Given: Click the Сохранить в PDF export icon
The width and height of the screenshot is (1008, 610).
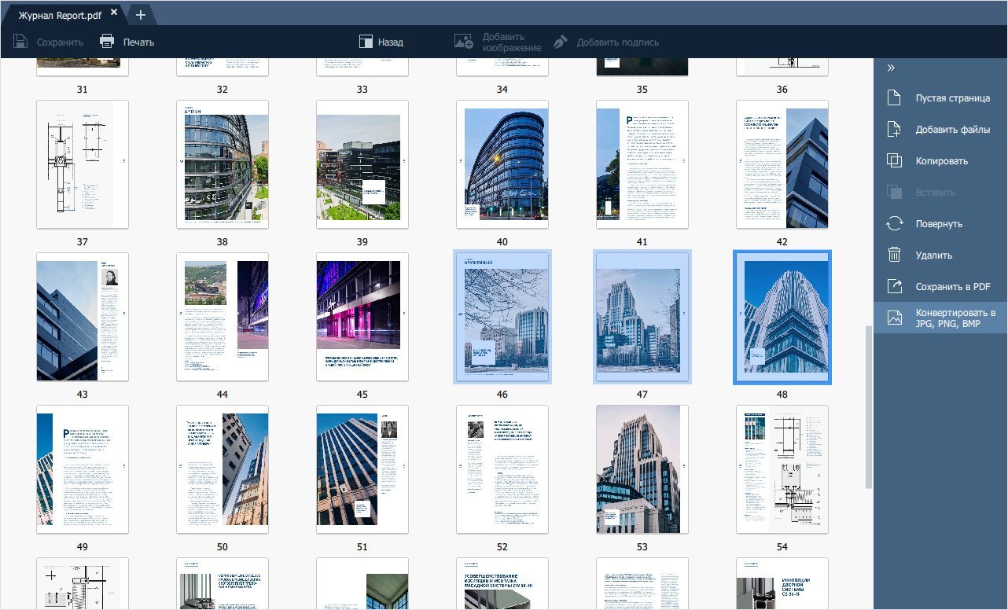Looking at the screenshot, I should coord(894,287).
